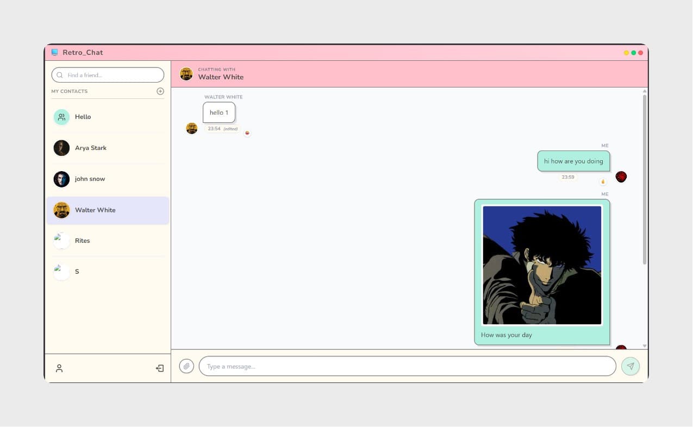Click Walter White's avatar in the chat header
Viewport: 693px width, 427px height.
pyautogui.click(x=186, y=73)
